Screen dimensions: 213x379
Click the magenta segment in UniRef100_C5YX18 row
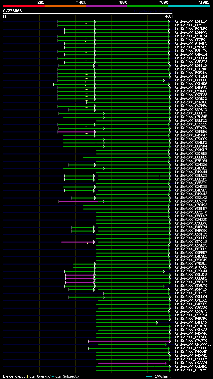[78, 242]
